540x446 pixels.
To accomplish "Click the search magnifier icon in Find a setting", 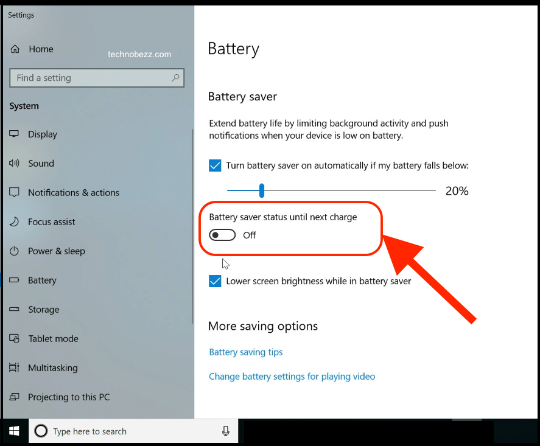I will click(x=176, y=78).
